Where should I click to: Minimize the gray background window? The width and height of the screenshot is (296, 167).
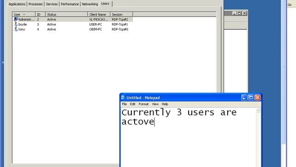click(x=234, y=13)
